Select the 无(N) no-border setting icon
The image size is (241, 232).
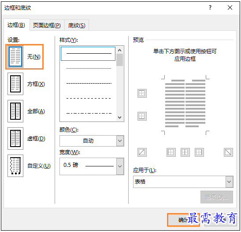click(15, 56)
